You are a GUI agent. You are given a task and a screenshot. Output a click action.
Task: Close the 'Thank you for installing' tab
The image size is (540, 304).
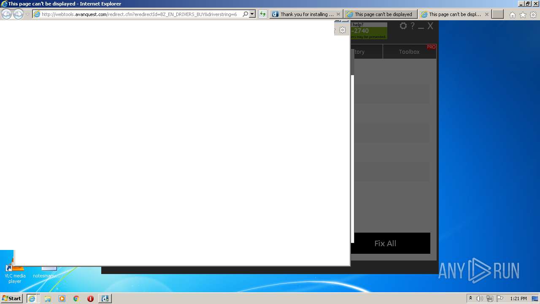[338, 14]
